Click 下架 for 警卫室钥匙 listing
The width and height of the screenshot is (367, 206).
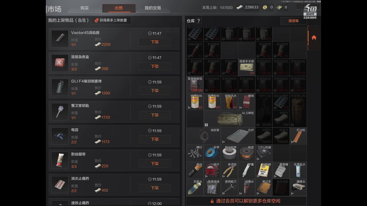coord(155,115)
